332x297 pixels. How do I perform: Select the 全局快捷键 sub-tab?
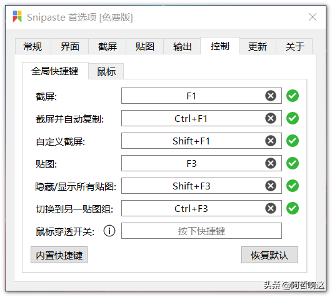tap(55, 71)
